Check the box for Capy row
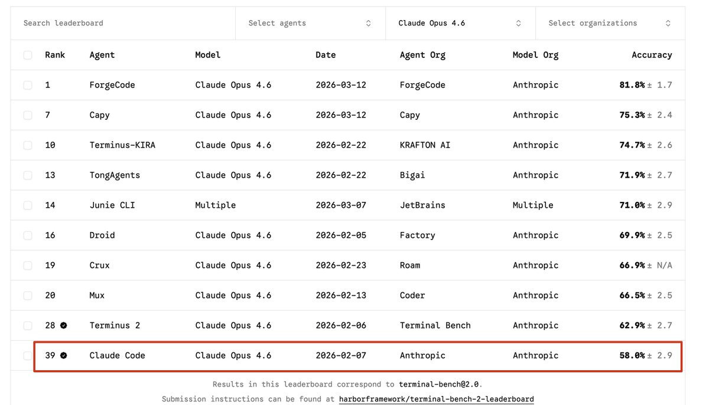Image resolution: width=709 pixels, height=405 pixels. click(x=28, y=115)
